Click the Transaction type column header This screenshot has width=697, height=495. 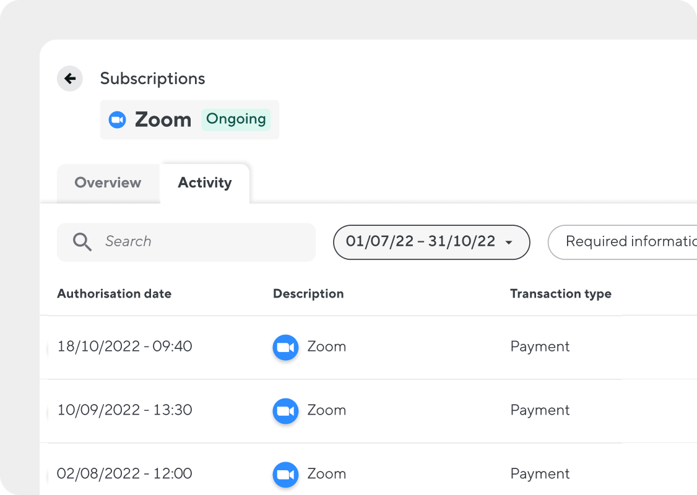pyautogui.click(x=561, y=294)
